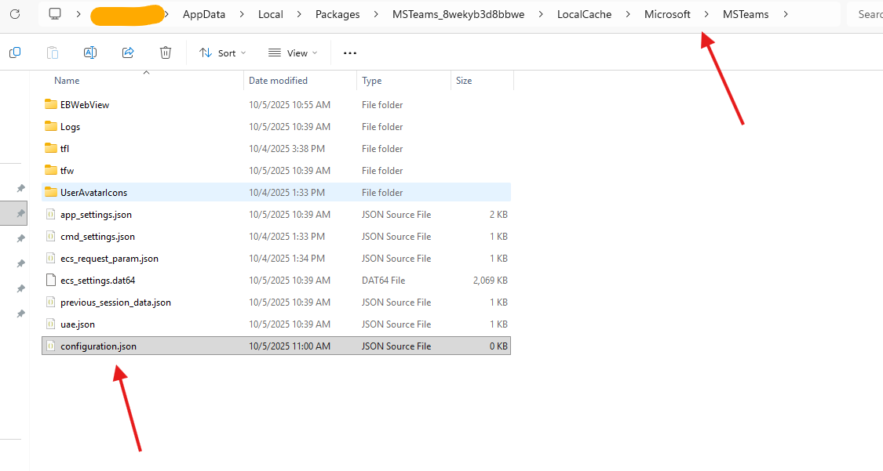The height and width of the screenshot is (471, 883).
Task: Click the Rename icon in toolbar
Action: pos(90,53)
